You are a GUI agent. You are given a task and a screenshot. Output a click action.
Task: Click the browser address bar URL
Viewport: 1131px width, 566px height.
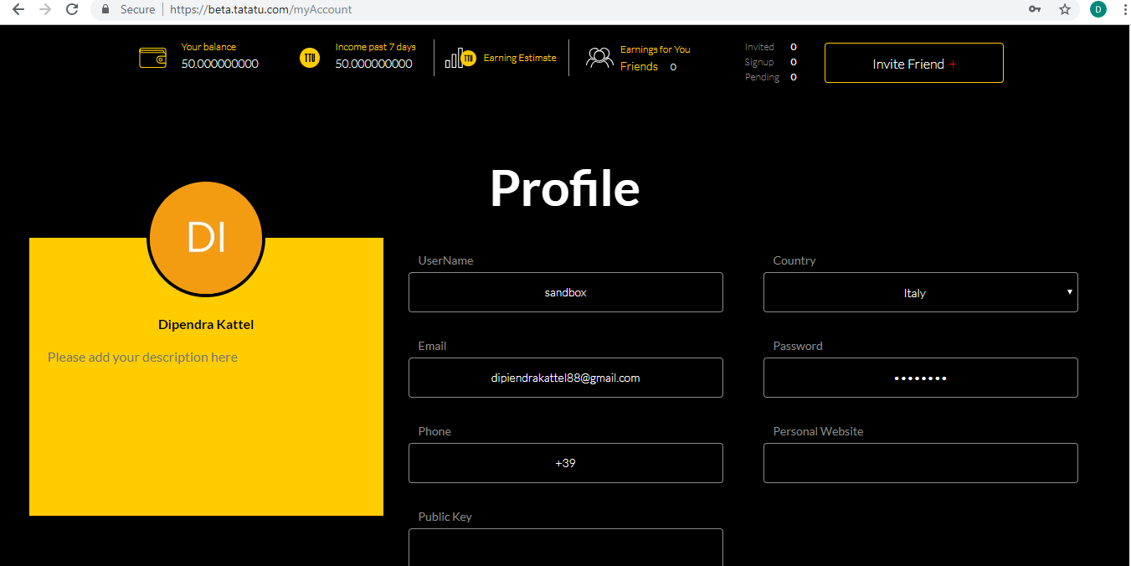260,9
